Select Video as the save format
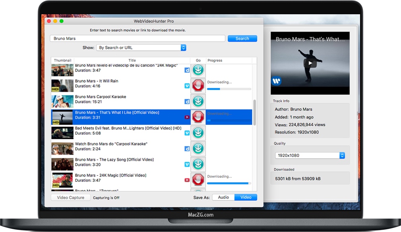This screenshot has height=232, width=401. (246, 197)
